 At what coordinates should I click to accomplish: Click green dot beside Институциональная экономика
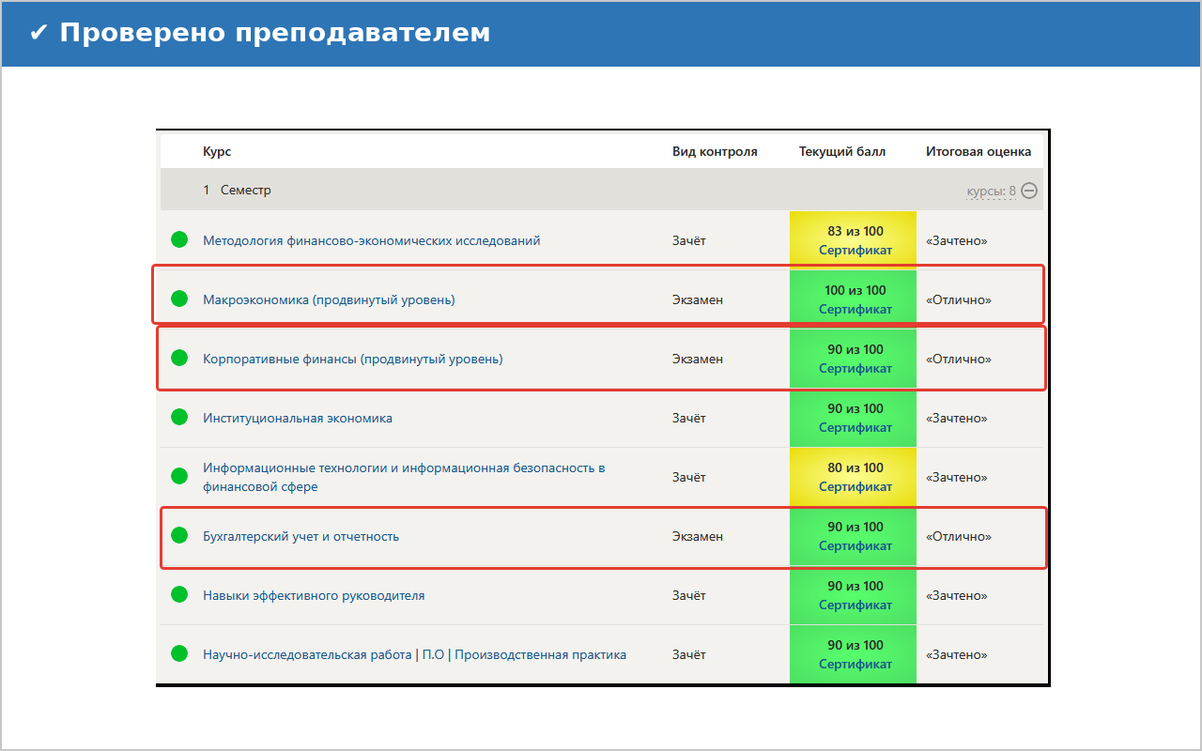pos(179,418)
